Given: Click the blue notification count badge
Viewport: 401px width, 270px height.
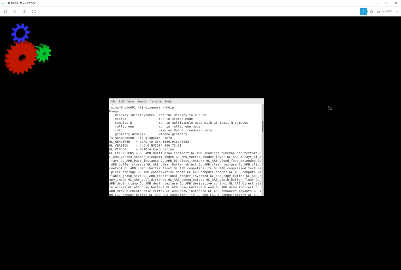Looking at the screenshot, I should pos(363,11).
